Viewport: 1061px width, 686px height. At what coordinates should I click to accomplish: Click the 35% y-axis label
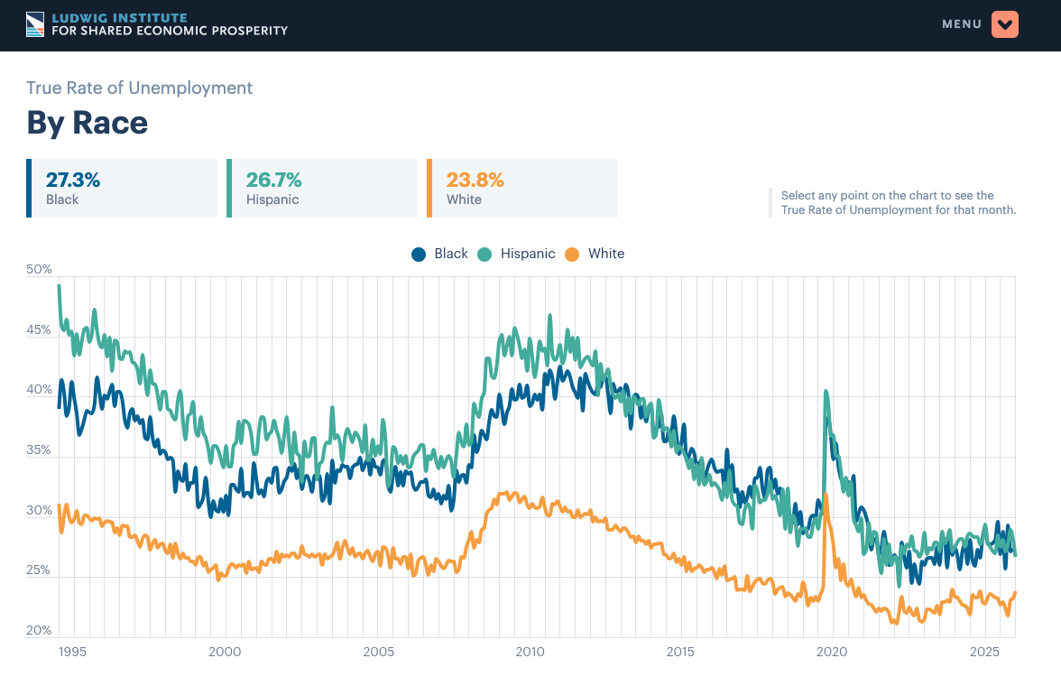[x=39, y=450]
